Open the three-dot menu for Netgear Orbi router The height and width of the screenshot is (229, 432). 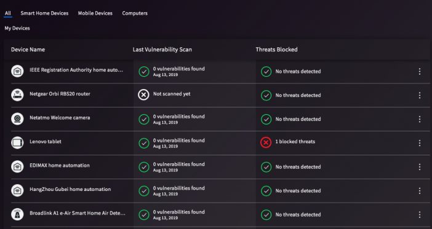(420, 95)
